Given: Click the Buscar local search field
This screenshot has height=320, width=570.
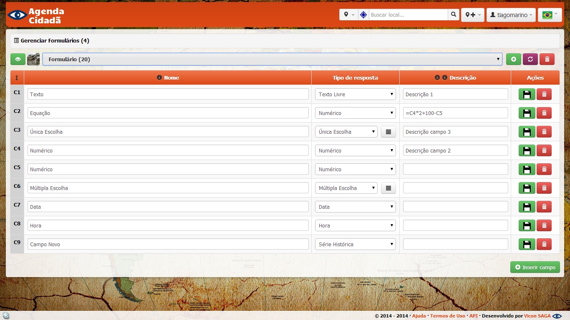Looking at the screenshot, I should (408, 15).
